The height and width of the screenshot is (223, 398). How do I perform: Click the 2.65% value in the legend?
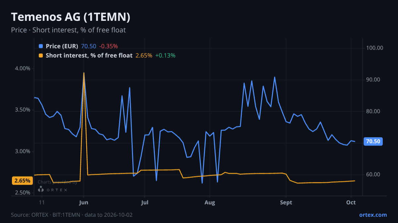pyautogui.click(x=144, y=56)
